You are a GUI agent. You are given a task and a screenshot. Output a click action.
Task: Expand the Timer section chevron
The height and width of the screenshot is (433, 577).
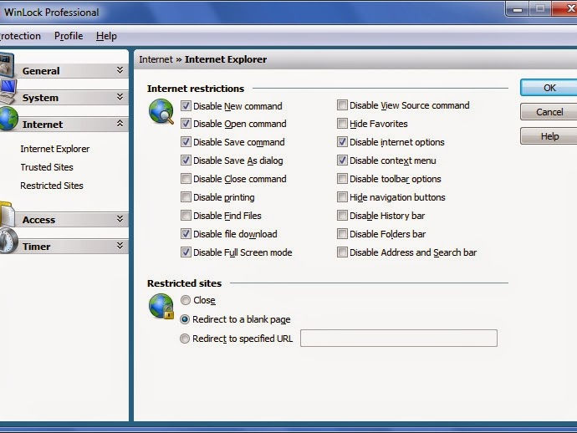(120, 246)
